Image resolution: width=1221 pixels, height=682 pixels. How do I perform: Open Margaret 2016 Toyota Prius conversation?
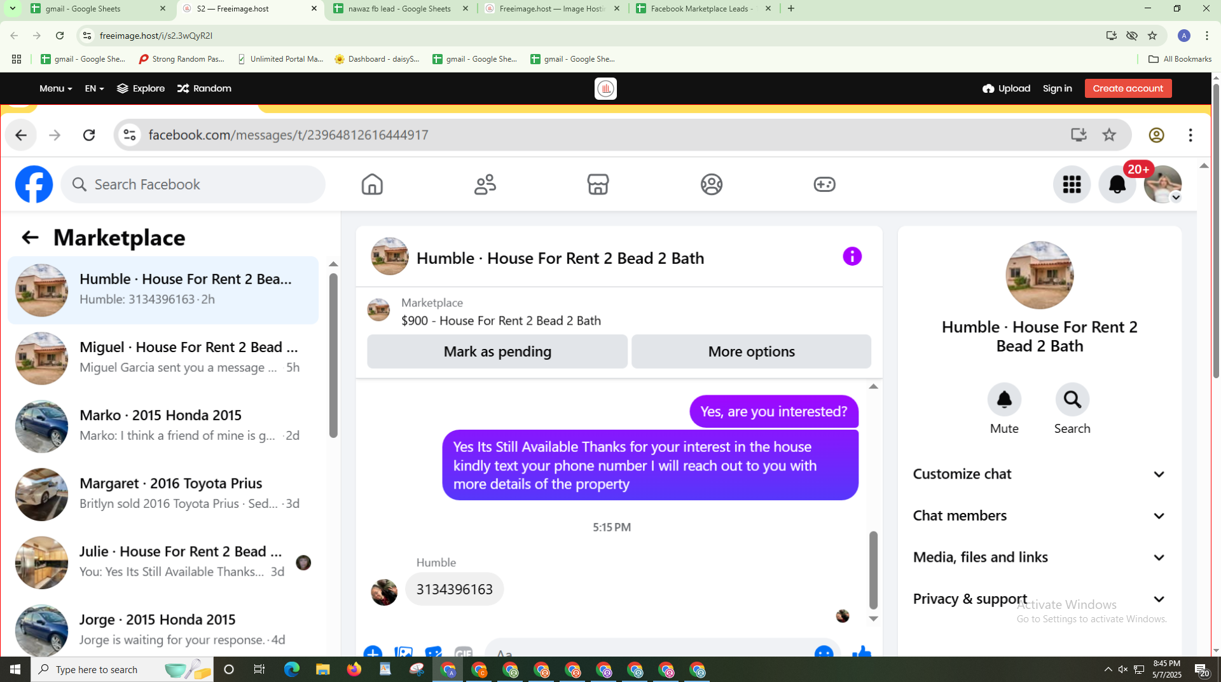163,494
